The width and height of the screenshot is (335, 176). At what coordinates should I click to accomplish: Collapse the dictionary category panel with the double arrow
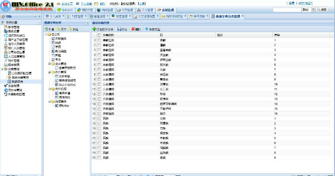point(88,23)
